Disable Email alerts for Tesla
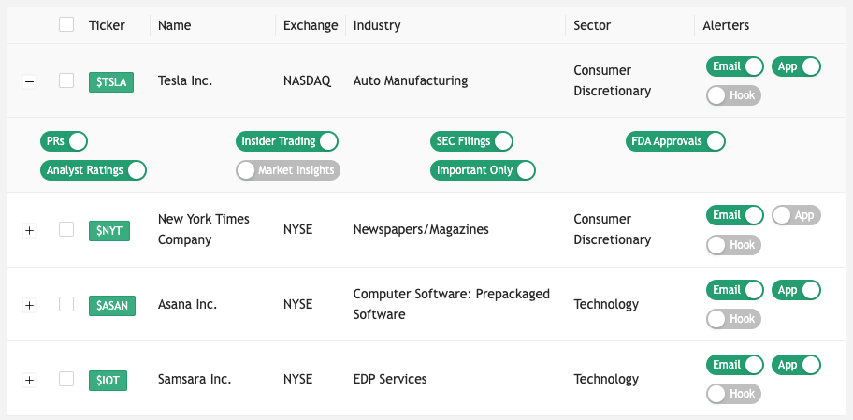 pyautogui.click(x=735, y=66)
